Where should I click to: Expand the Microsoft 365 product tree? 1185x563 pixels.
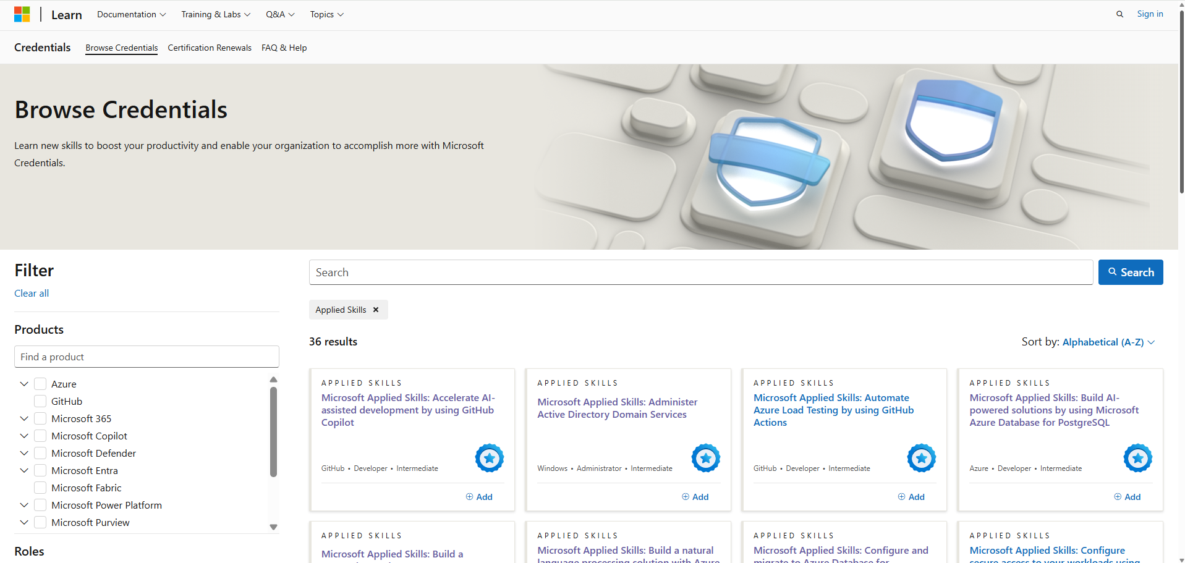[24, 418]
